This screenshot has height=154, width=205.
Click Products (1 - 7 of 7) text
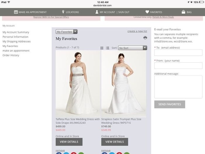67,48
